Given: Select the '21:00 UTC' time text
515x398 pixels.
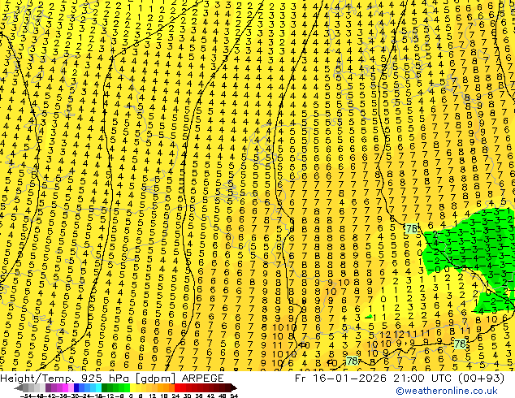Looking at the screenshot, I should (422, 379).
